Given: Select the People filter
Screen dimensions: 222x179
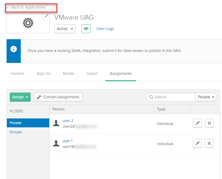Looking at the screenshot, I should (28, 123).
